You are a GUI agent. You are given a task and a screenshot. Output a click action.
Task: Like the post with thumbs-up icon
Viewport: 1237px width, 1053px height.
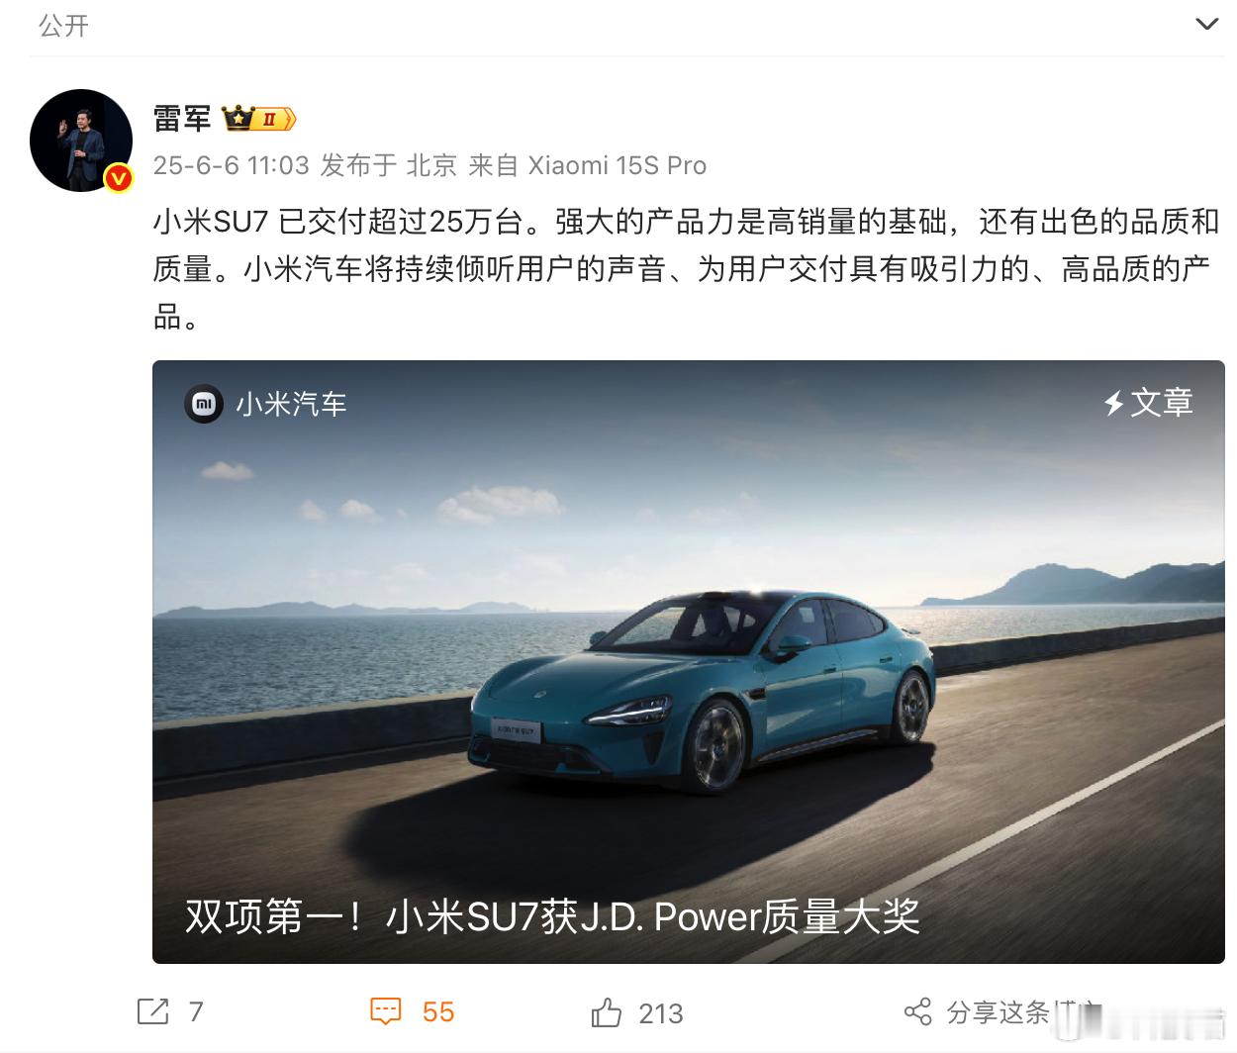(606, 1012)
